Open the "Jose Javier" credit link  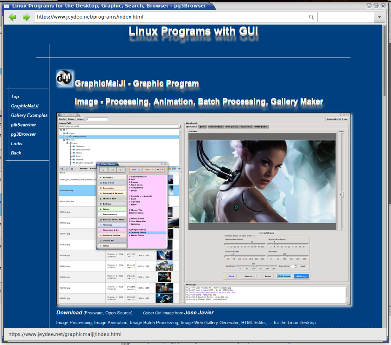coord(199,312)
